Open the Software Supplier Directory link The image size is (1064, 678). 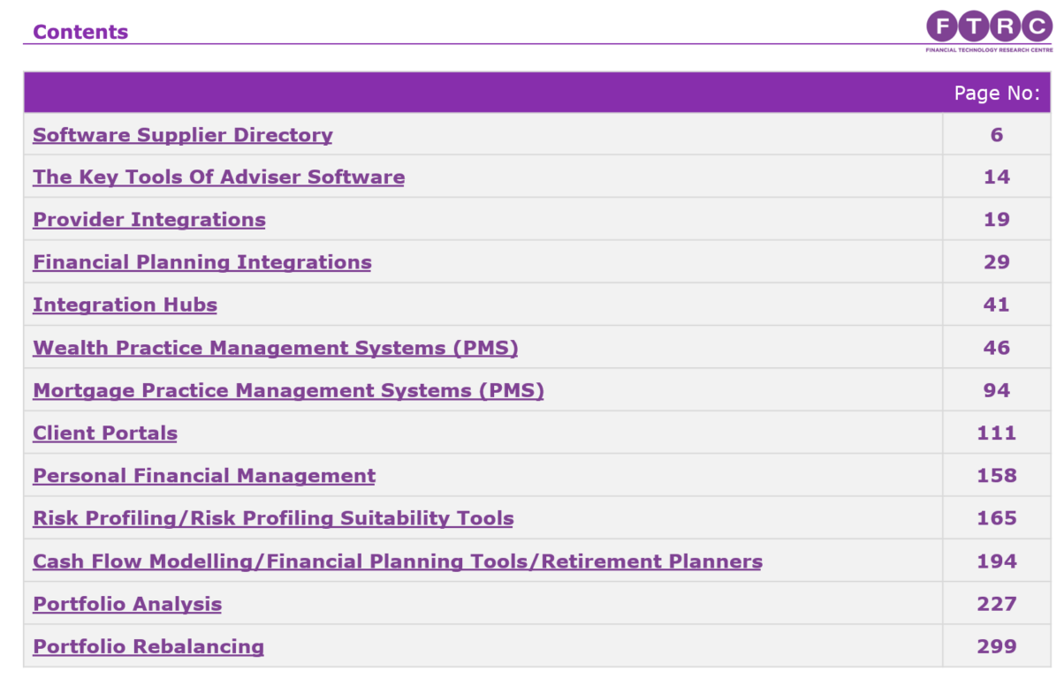(182, 134)
